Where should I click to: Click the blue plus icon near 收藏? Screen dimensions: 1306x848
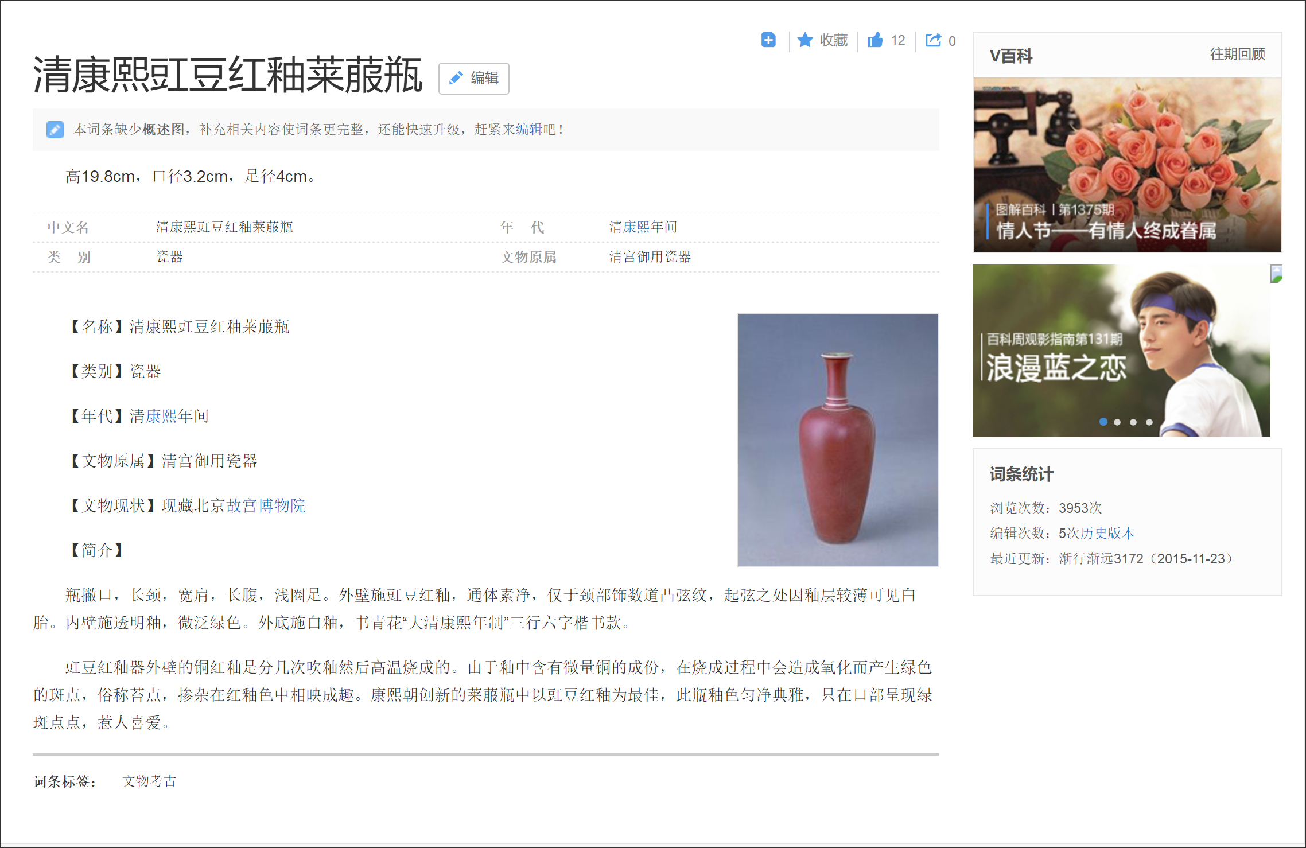(768, 40)
